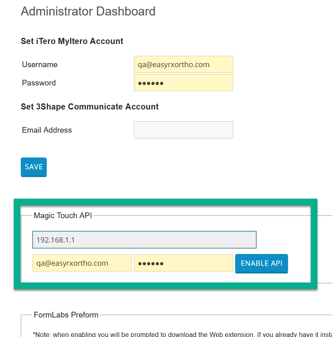Select the Magic Touch API email field

tap(82, 263)
